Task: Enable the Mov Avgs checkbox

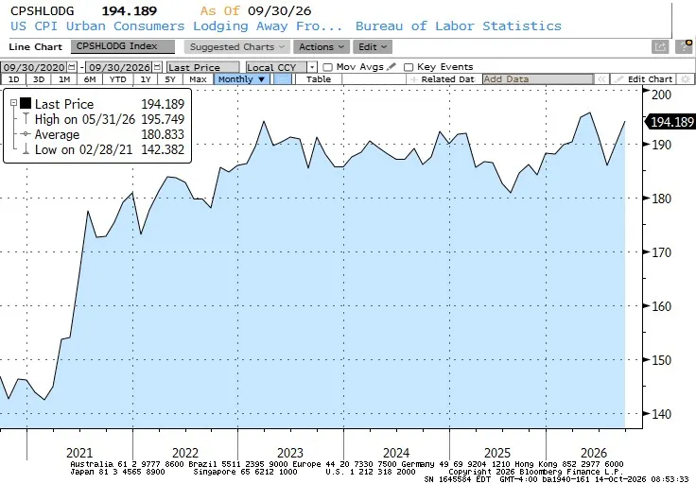Action: tap(327, 67)
